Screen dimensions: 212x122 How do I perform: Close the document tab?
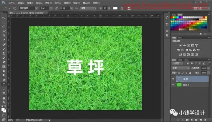click(x=46, y=13)
